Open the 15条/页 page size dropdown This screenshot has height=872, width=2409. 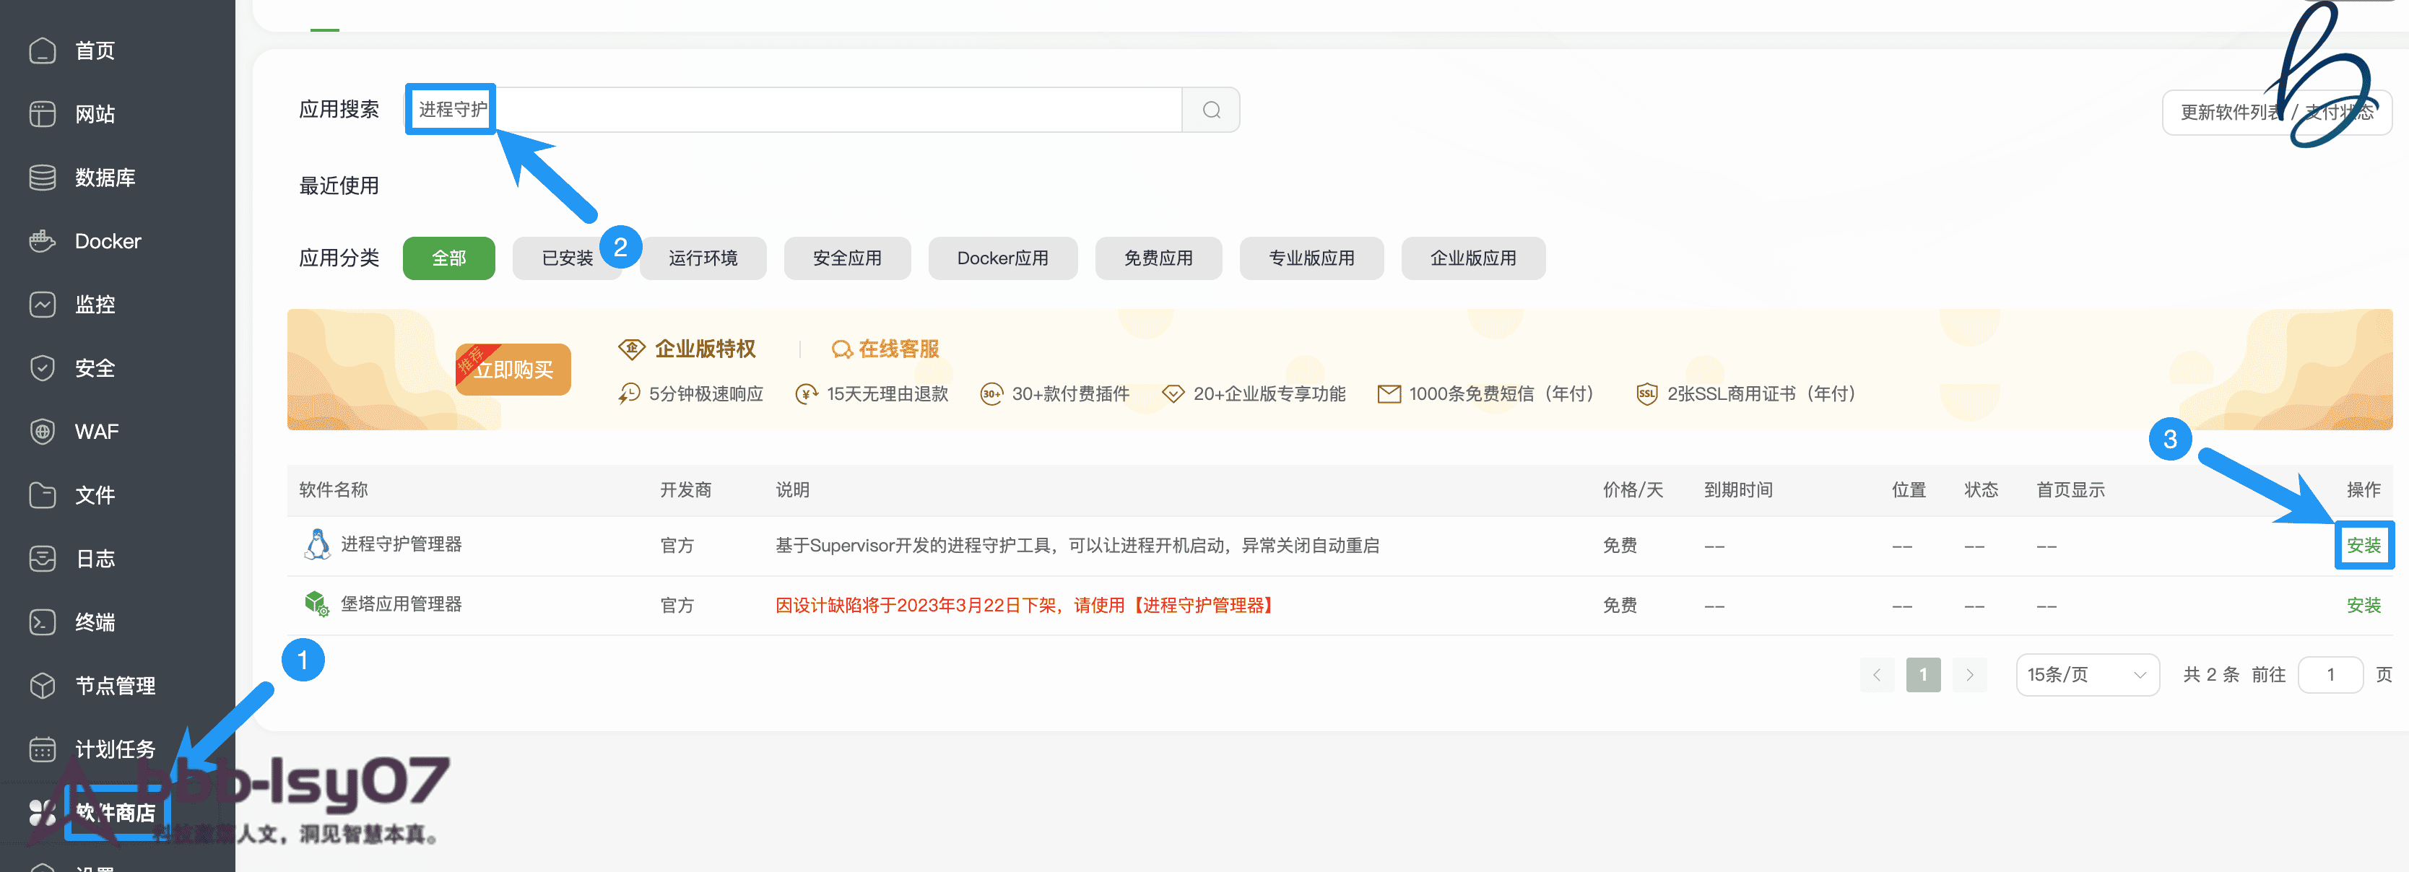[2088, 674]
